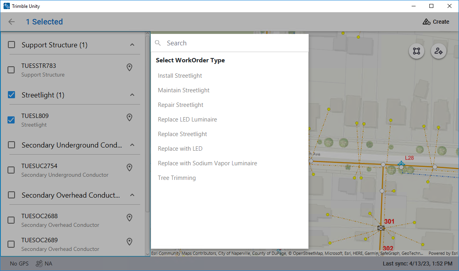Check the Support Structure group checkbox
Viewport: 459px width, 271px height.
12,45
